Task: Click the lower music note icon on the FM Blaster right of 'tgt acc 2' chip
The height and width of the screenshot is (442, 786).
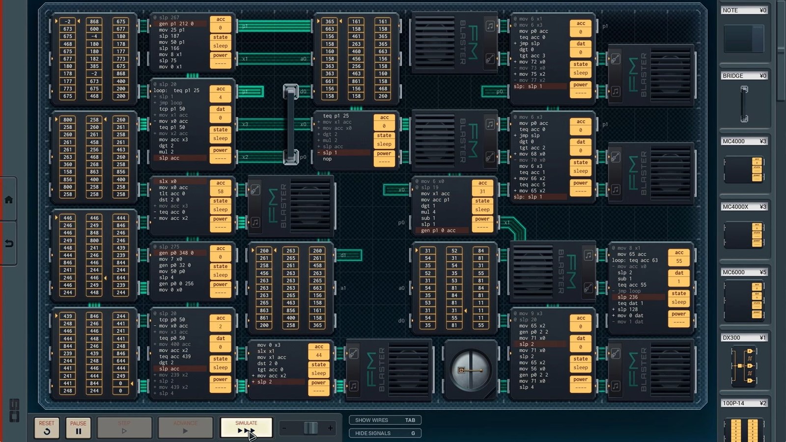Action: click(x=616, y=190)
